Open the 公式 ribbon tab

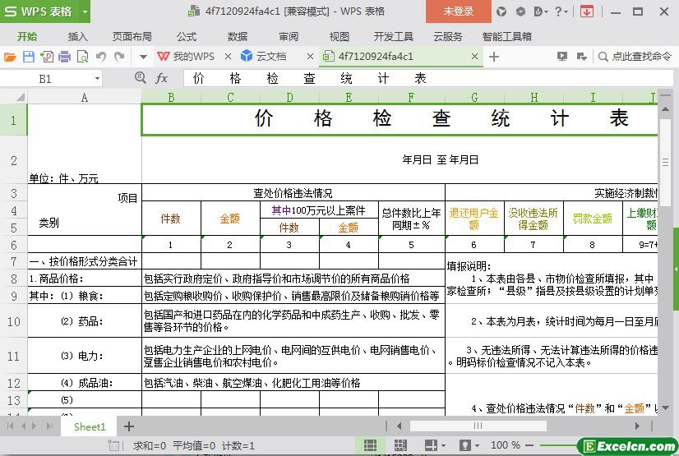[x=187, y=36]
